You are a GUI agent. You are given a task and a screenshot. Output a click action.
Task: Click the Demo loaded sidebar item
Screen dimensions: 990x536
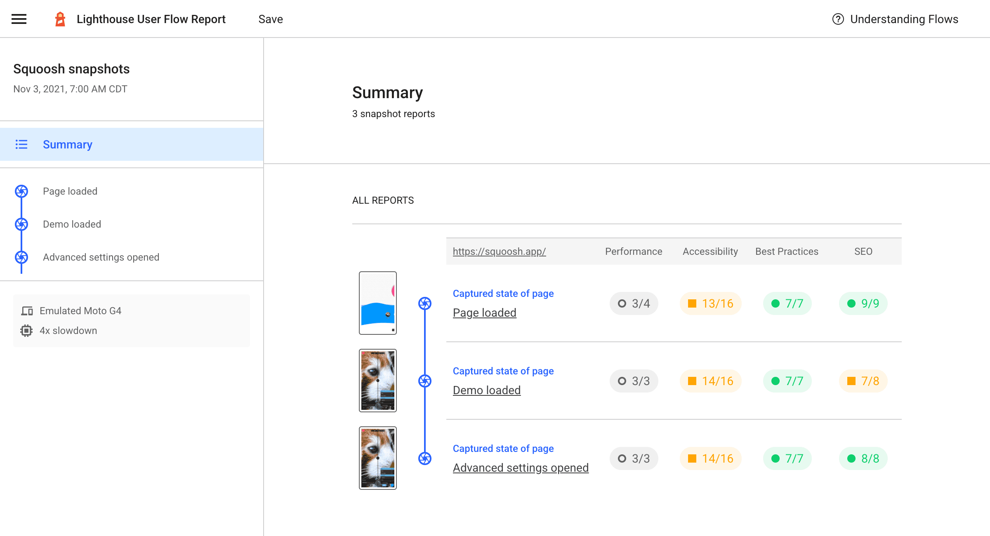click(x=71, y=224)
